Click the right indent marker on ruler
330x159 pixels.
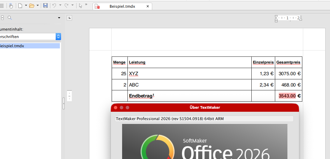pyautogui.click(x=301, y=18)
